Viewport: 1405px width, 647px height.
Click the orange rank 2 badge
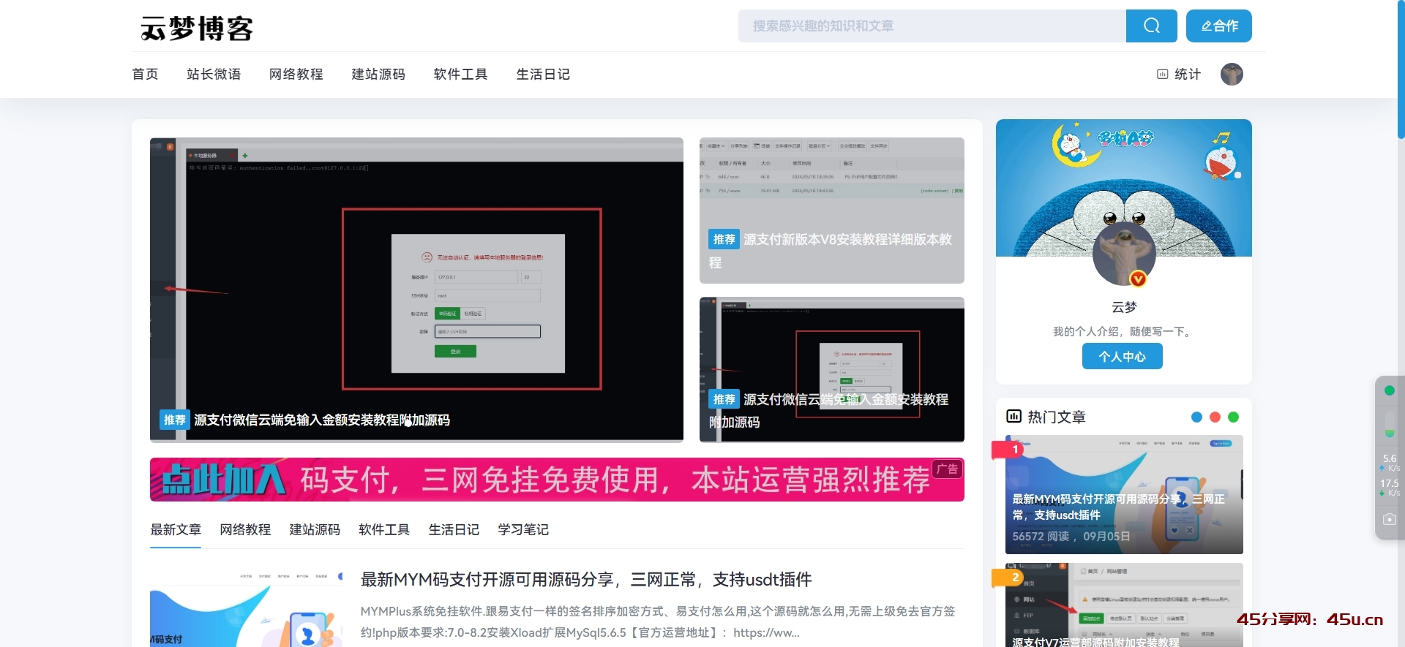point(1007,578)
